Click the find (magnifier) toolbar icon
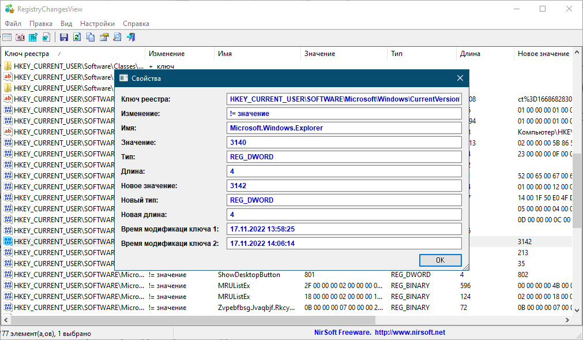The width and height of the screenshot is (583, 340). point(118,38)
